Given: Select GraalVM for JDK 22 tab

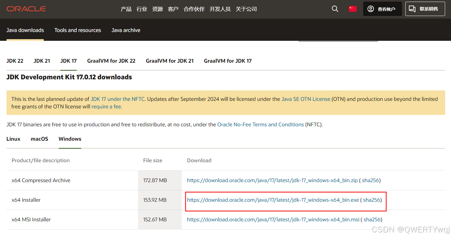Looking at the screenshot, I should pos(111,61).
